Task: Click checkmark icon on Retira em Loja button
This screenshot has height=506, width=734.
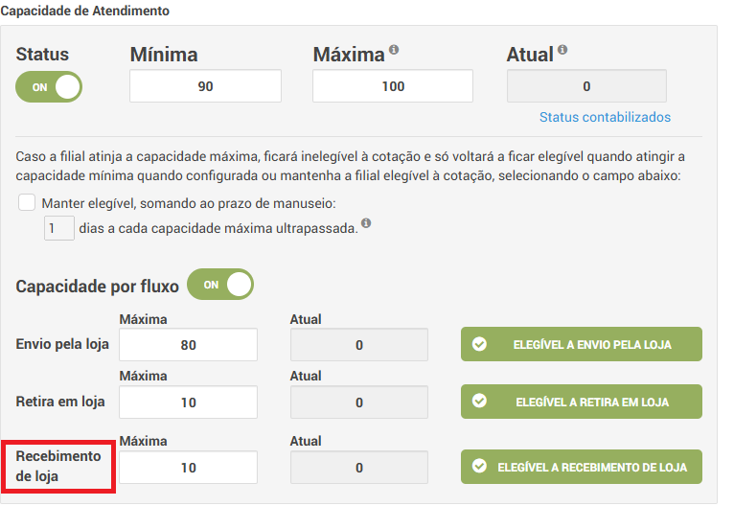Action: [x=480, y=402]
